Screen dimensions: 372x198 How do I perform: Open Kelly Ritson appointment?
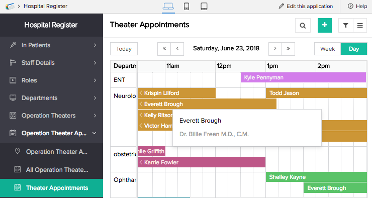pyautogui.click(x=155, y=115)
